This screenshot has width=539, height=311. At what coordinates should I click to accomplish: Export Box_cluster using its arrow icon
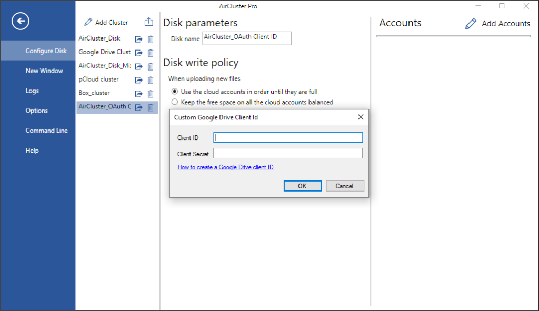point(138,94)
